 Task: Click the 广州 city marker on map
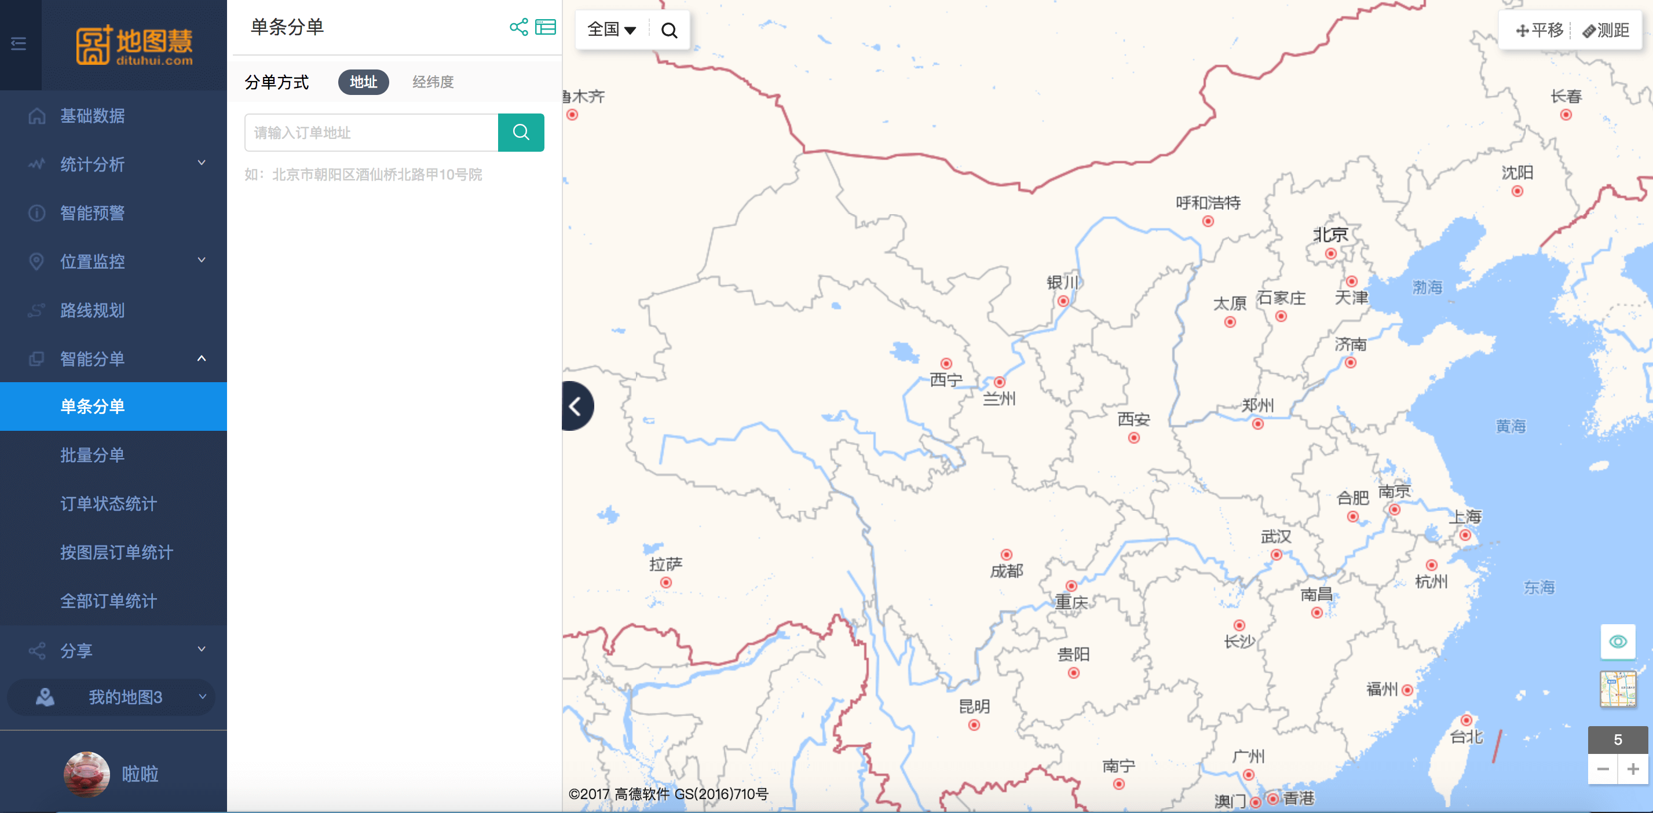[1249, 775]
